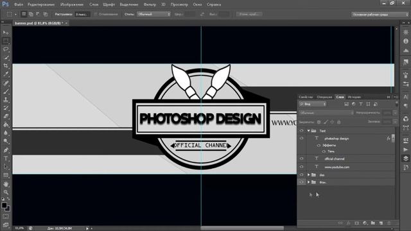Select the Horizontal Type tool
Image resolution: width=411 pixels, height=231 pixels.
coord(6,158)
